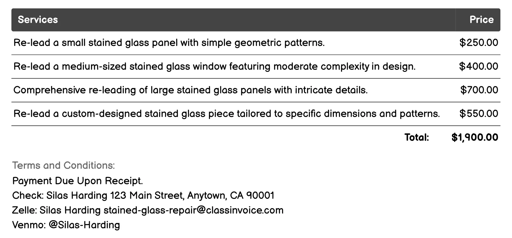Click the 123 Main Street mailing address
This screenshot has width=512, height=238.
[x=192, y=196]
